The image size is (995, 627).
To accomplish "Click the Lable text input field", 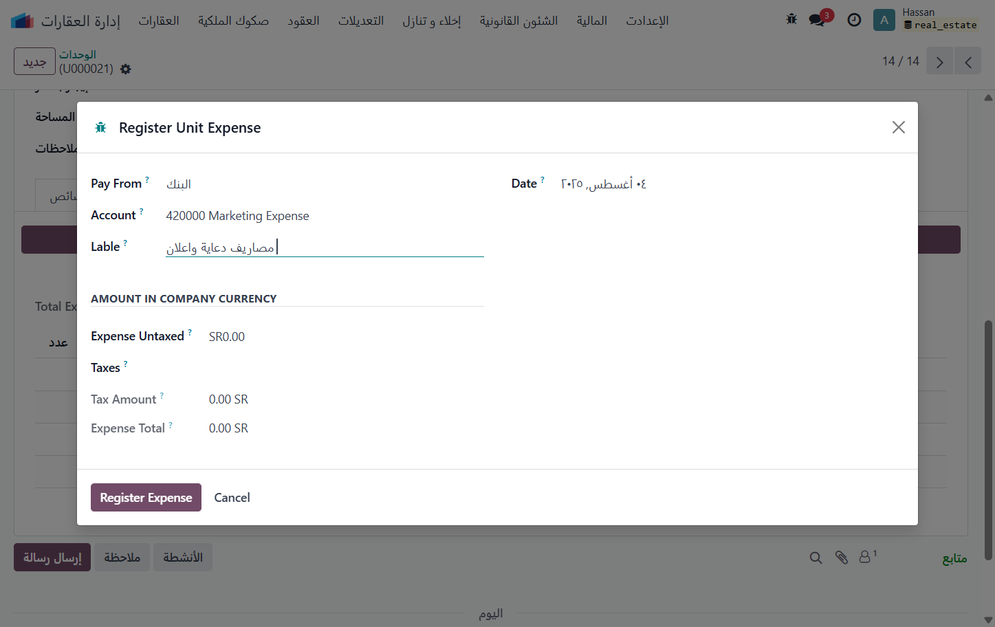I will click(x=325, y=247).
